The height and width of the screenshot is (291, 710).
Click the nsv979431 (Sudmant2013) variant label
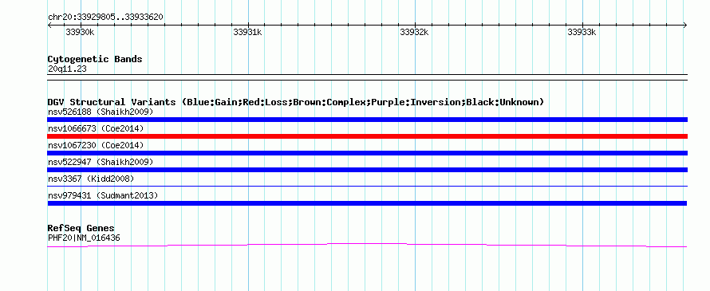103,195
